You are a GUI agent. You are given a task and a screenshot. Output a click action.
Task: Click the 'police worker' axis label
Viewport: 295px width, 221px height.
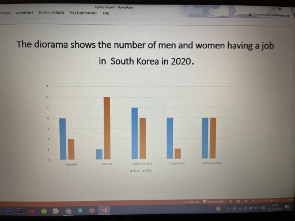(x=142, y=163)
